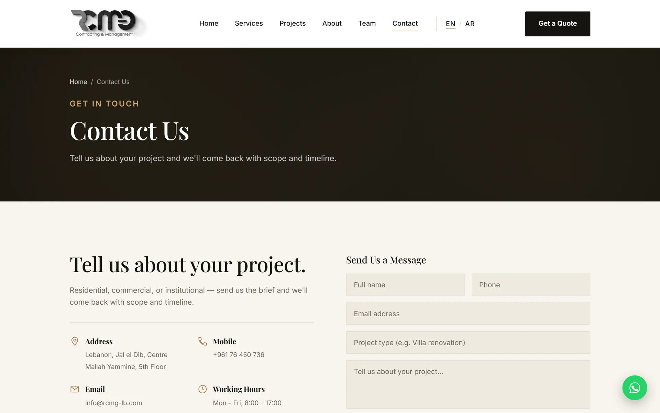
Task: Click the mobile number +961 76 450 736
Action: 239,355
